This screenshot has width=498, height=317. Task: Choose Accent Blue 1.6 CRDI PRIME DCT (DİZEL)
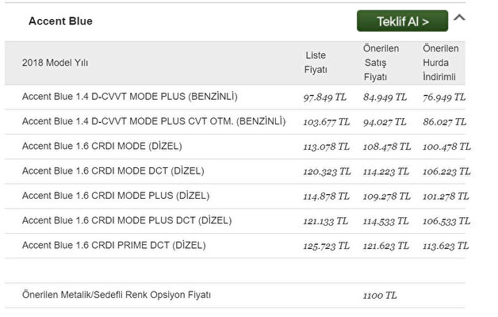[114, 246]
